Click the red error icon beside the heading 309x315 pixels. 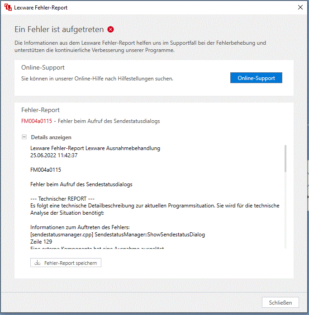(x=111, y=29)
